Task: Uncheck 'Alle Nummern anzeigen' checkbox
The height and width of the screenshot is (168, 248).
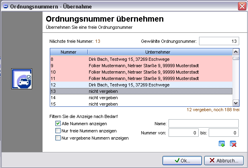Action: pos(58,124)
